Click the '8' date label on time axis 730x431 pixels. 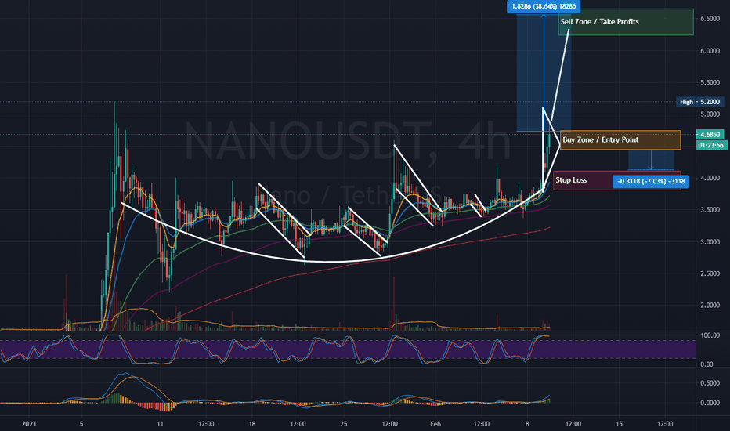pyautogui.click(x=527, y=424)
